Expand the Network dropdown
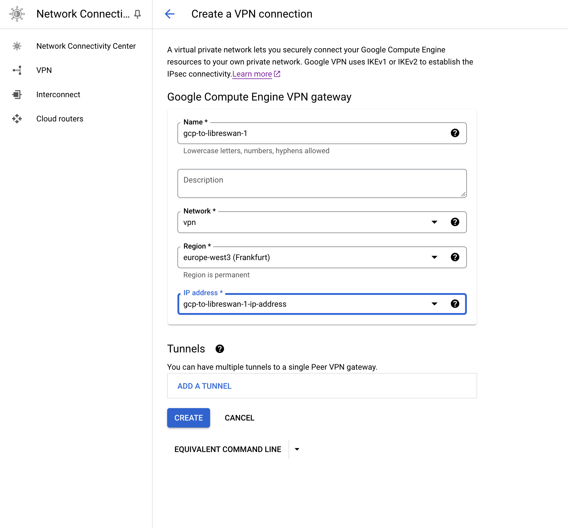The image size is (568, 528). click(434, 222)
